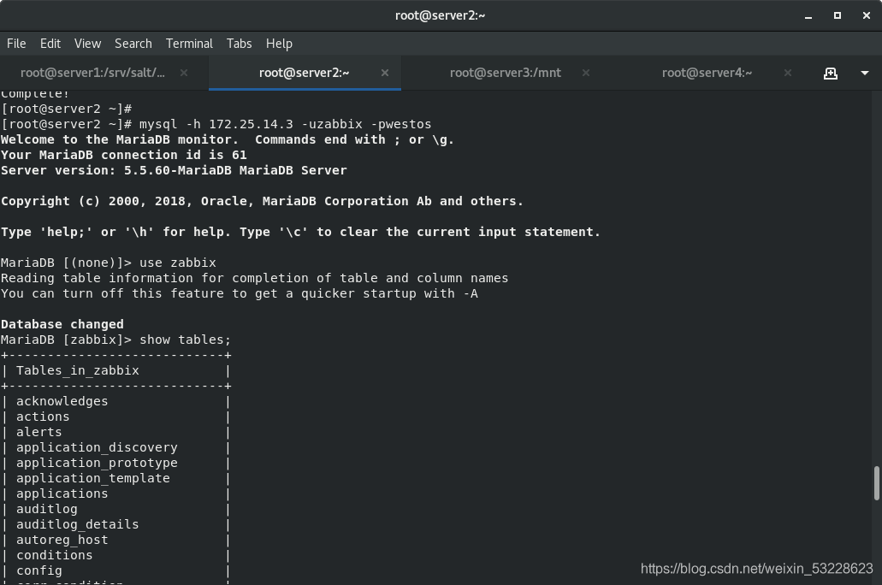The image size is (882, 585).
Task: Click the 'Tables_in_zabbix' column header
Action: pos(77,370)
